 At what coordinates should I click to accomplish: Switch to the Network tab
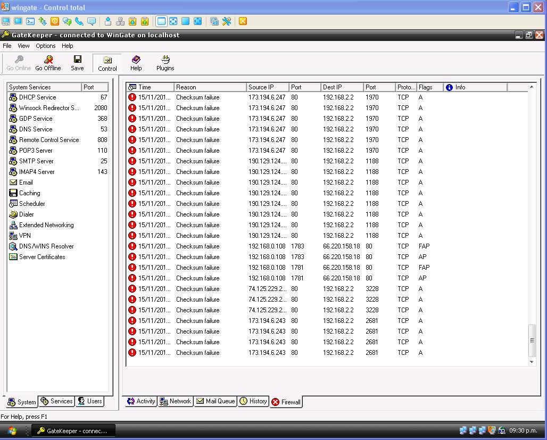click(x=176, y=401)
